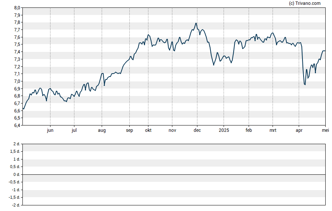Click the 7,7 price axis value
332x211 pixels.
[x=17, y=30]
